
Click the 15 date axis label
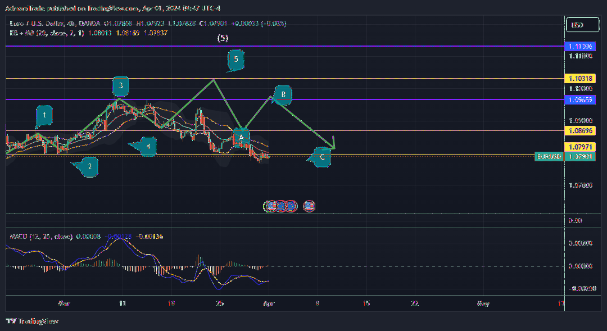click(x=366, y=303)
